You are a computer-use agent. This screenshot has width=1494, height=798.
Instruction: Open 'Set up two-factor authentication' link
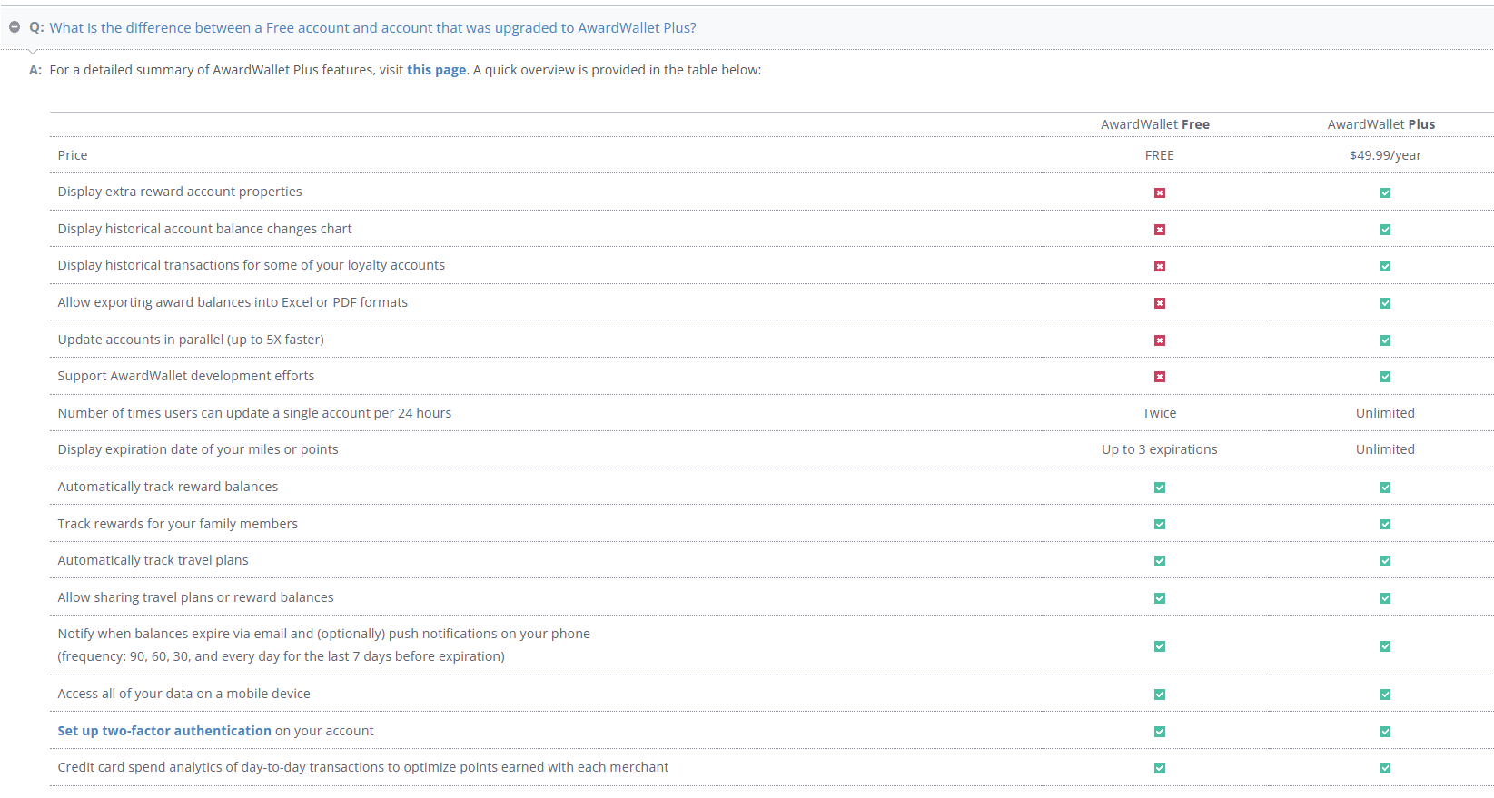coord(164,731)
